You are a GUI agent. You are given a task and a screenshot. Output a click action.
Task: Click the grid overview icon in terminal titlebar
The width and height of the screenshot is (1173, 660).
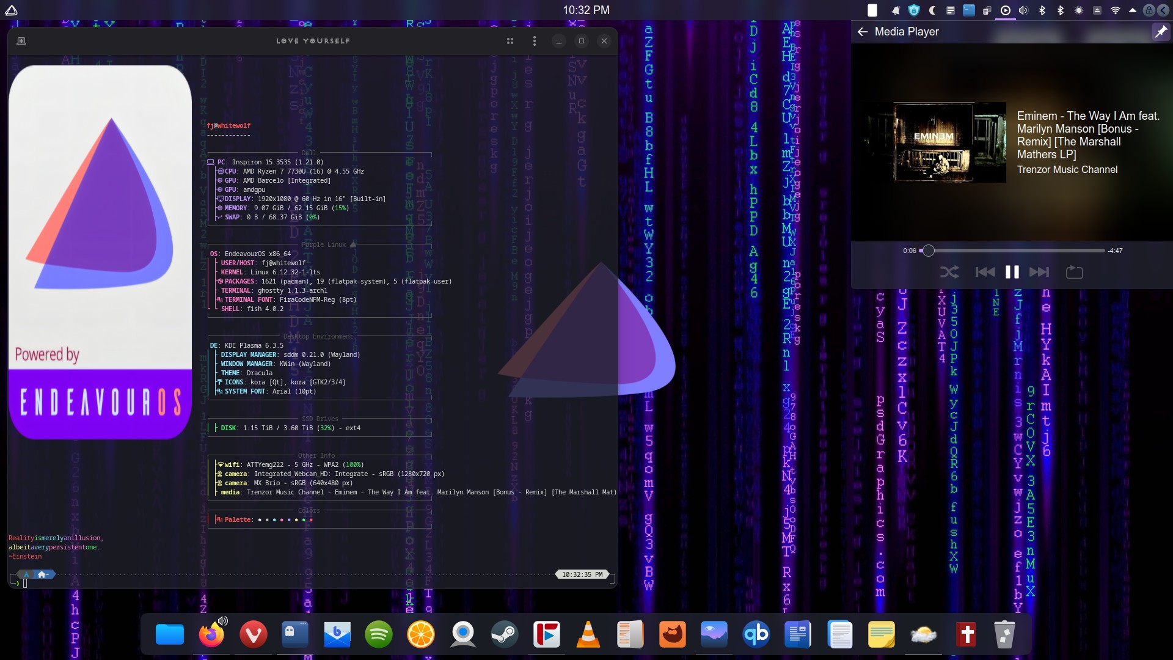[510, 41]
